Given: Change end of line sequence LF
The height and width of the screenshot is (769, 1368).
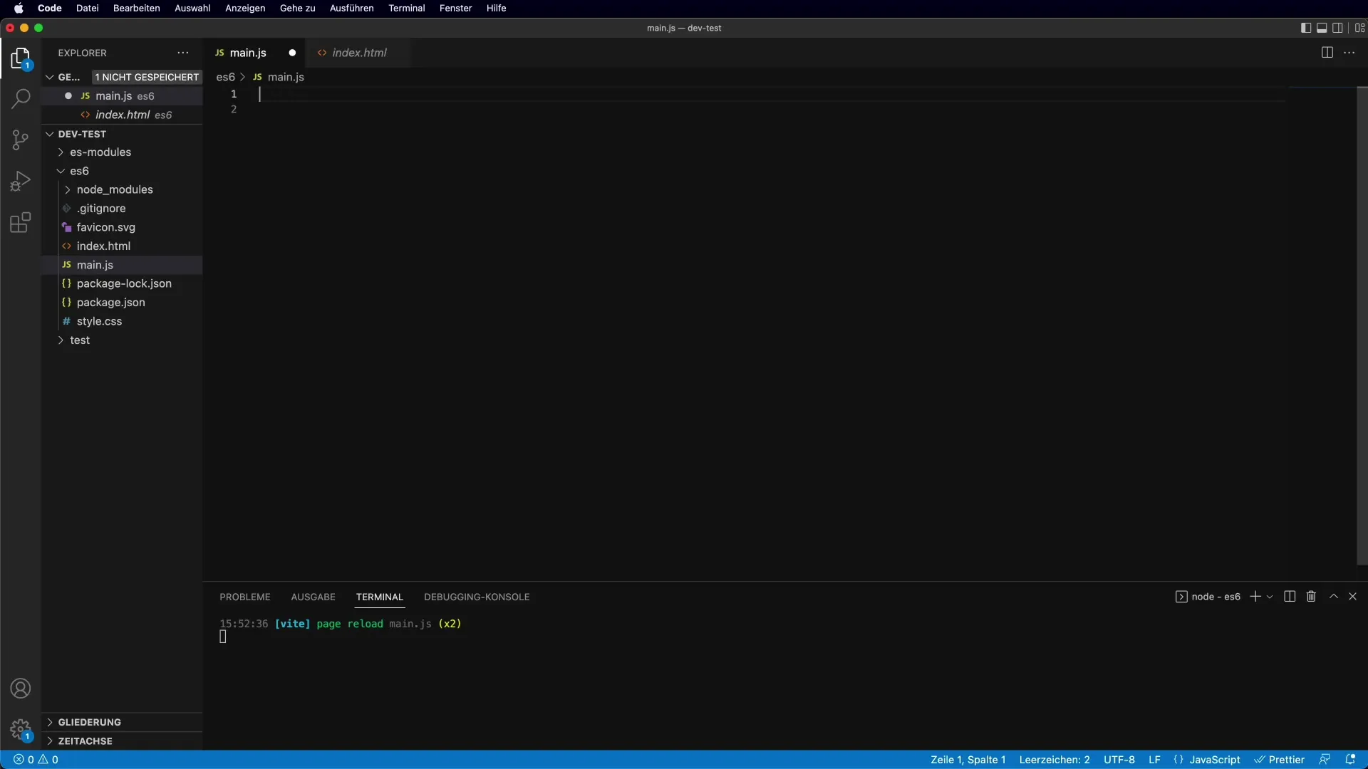Looking at the screenshot, I should (1154, 760).
